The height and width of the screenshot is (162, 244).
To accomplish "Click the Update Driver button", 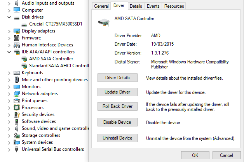I will click(117, 92).
